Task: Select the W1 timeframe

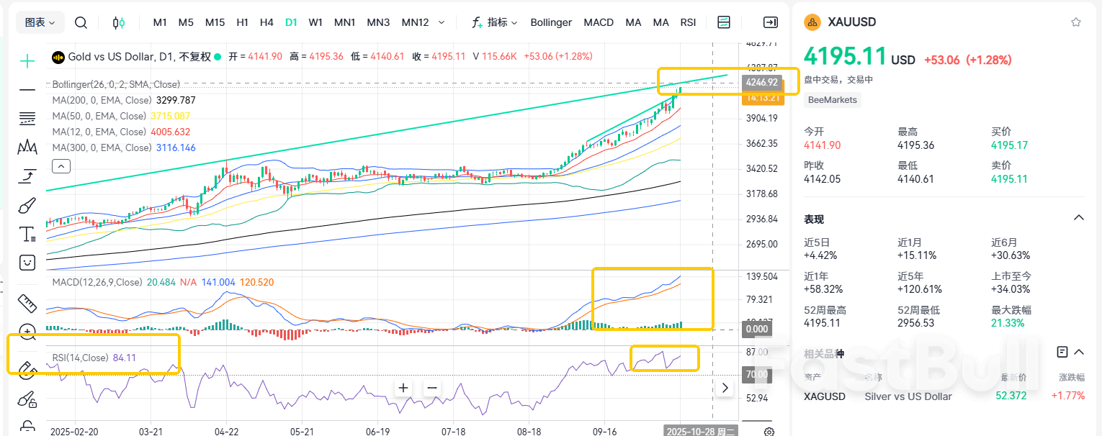Action: click(x=315, y=22)
